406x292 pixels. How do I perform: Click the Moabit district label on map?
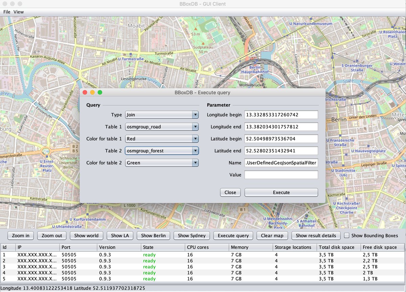(136, 26)
